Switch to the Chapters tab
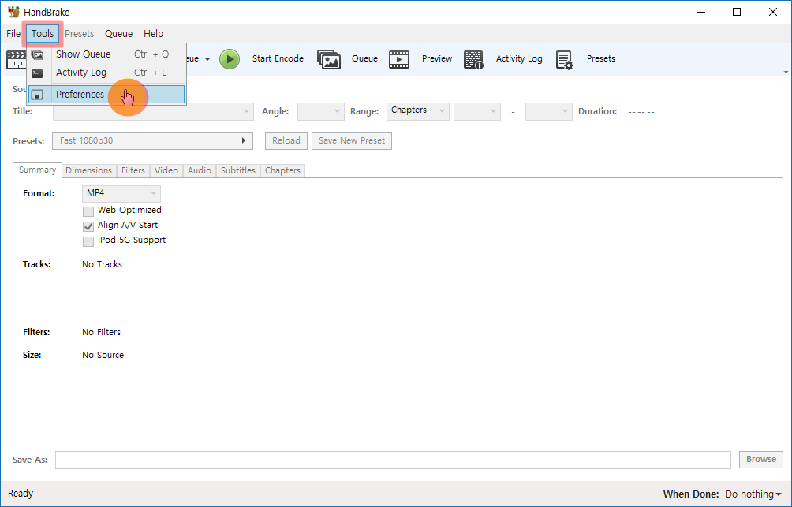Viewport: 792px width, 507px height. click(283, 170)
